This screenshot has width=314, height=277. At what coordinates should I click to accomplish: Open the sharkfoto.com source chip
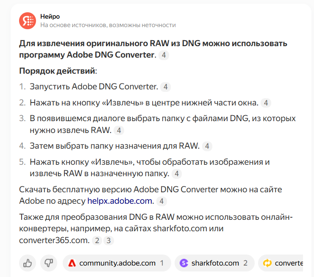[x=214, y=263]
